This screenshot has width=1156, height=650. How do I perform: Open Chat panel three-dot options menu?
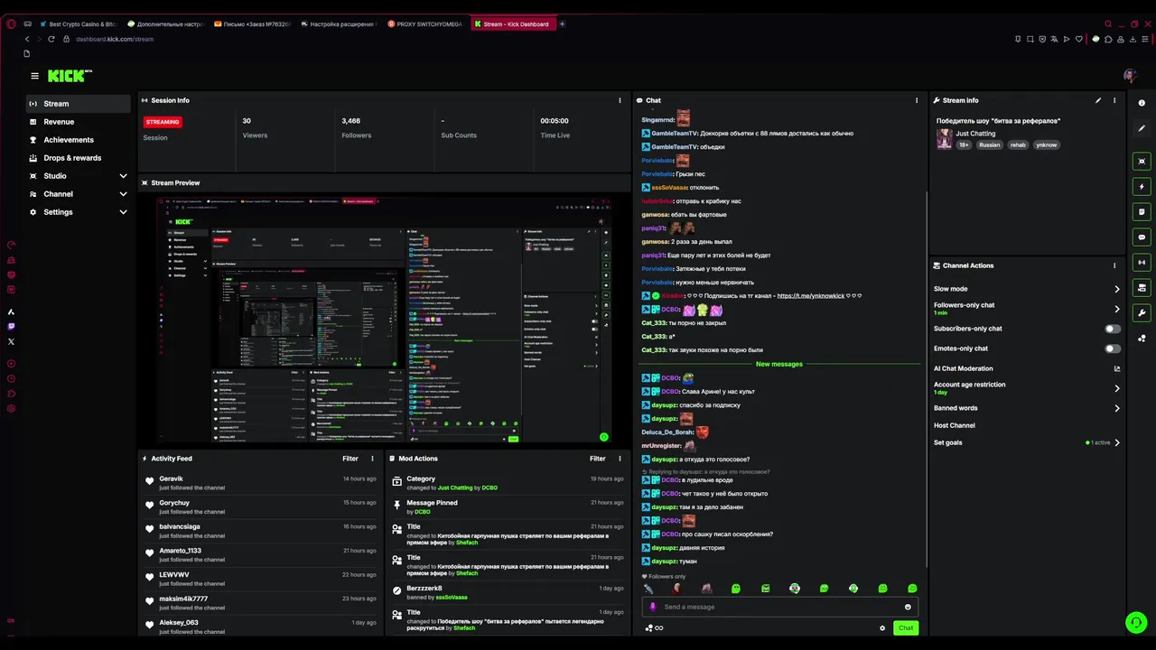point(917,100)
